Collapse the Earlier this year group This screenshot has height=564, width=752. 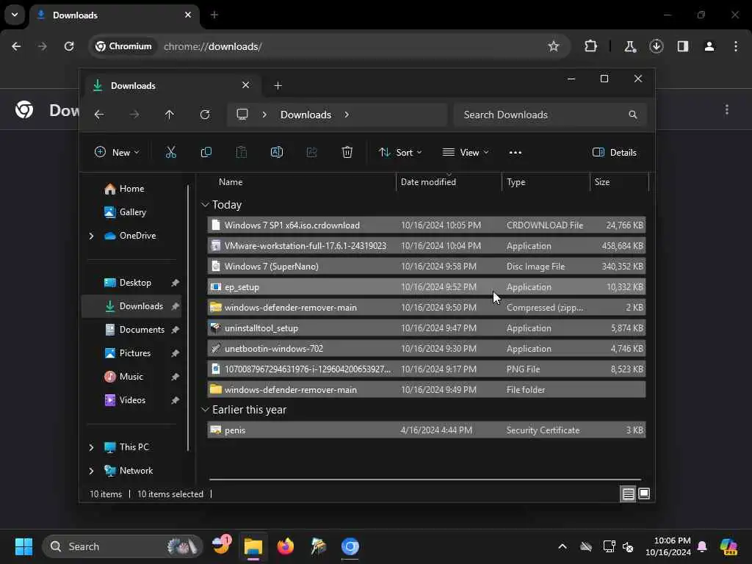click(x=206, y=410)
